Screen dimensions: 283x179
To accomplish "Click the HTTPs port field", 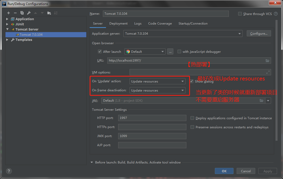I will pyautogui.click(x=152, y=127).
